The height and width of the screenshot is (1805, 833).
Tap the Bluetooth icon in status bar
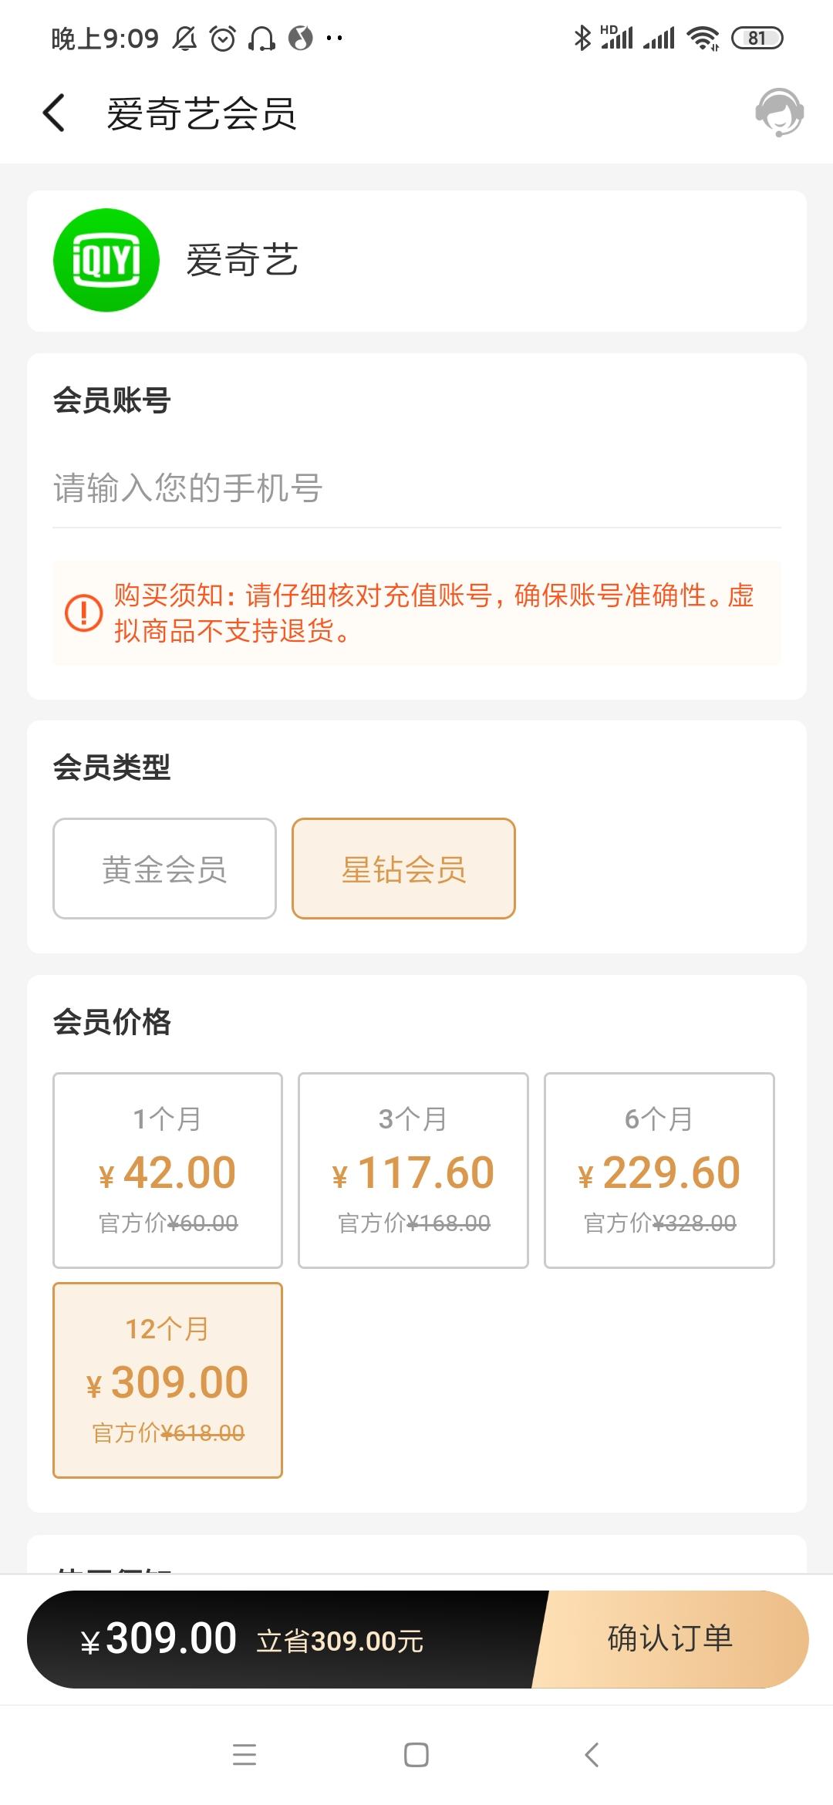click(582, 38)
